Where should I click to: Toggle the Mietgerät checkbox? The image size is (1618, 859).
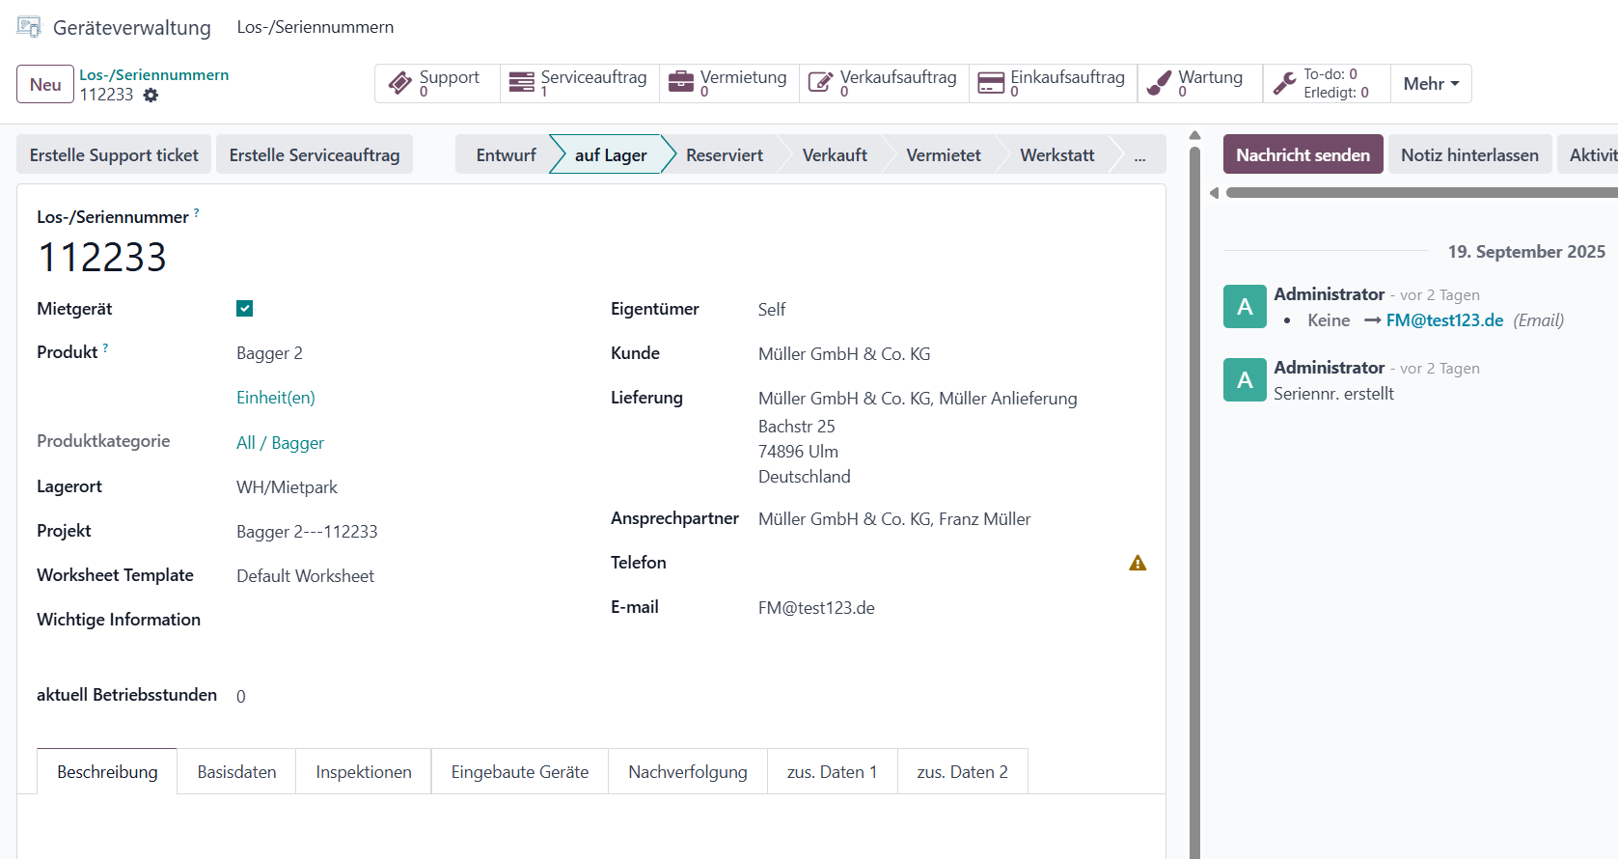pyautogui.click(x=244, y=309)
